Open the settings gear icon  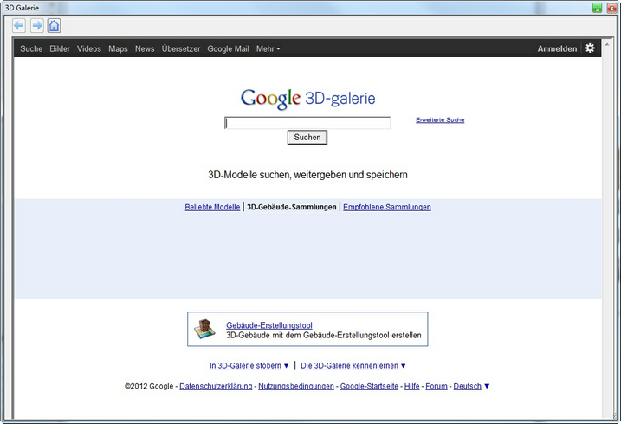[590, 48]
